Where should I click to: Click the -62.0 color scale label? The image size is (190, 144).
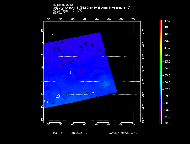tap(167, 123)
